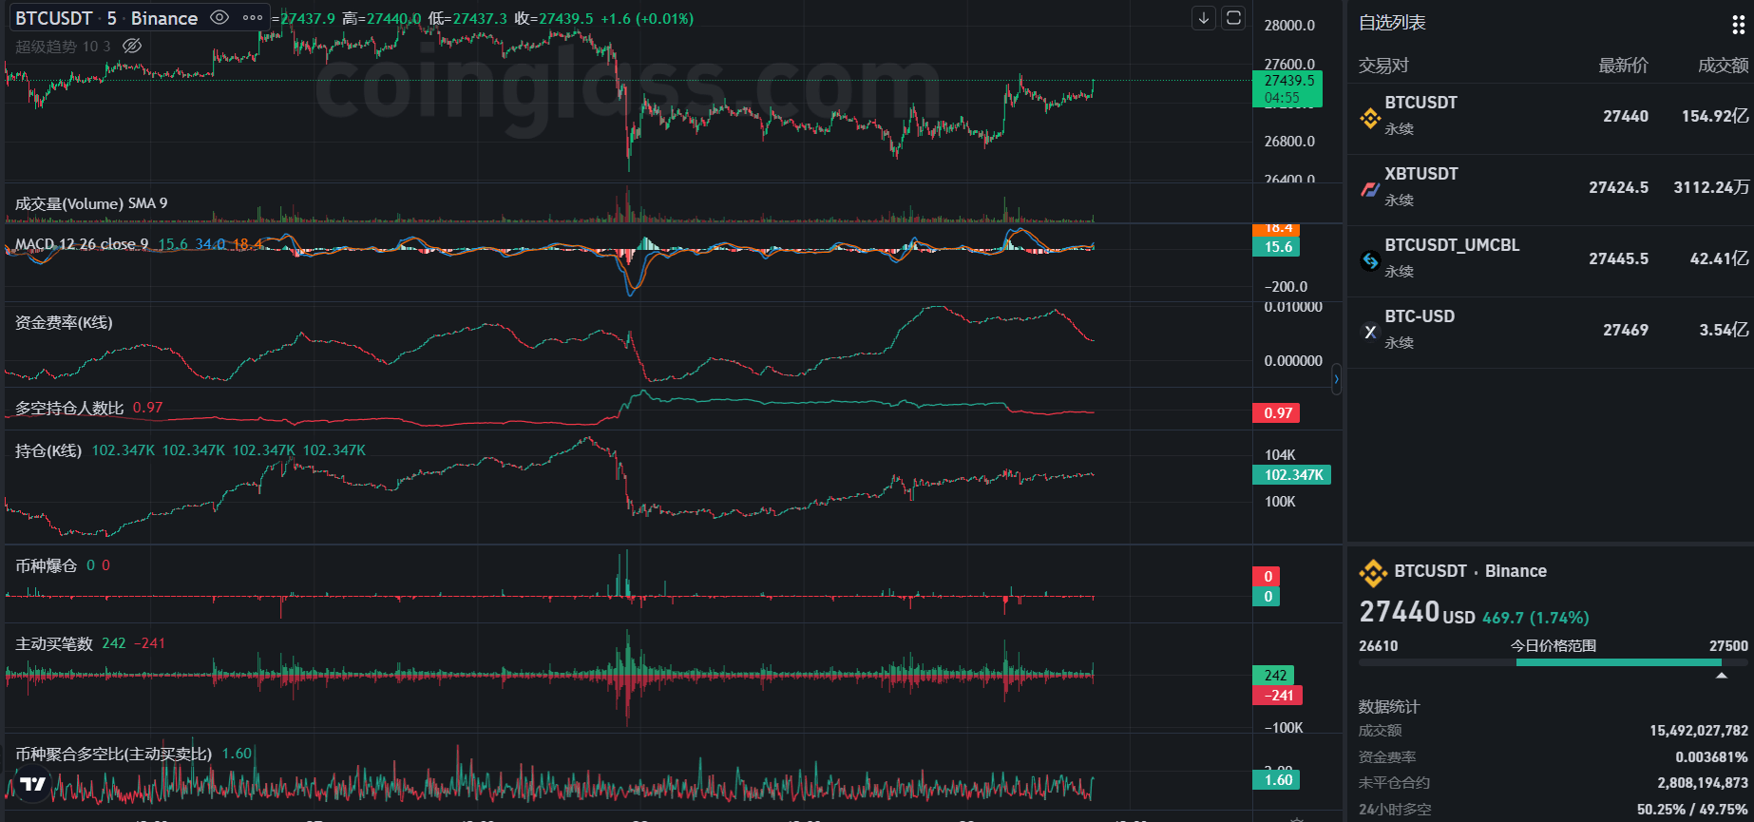Click the MACD 12 26 close 9 label
1754x822 pixels.
[x=82, y=244]
